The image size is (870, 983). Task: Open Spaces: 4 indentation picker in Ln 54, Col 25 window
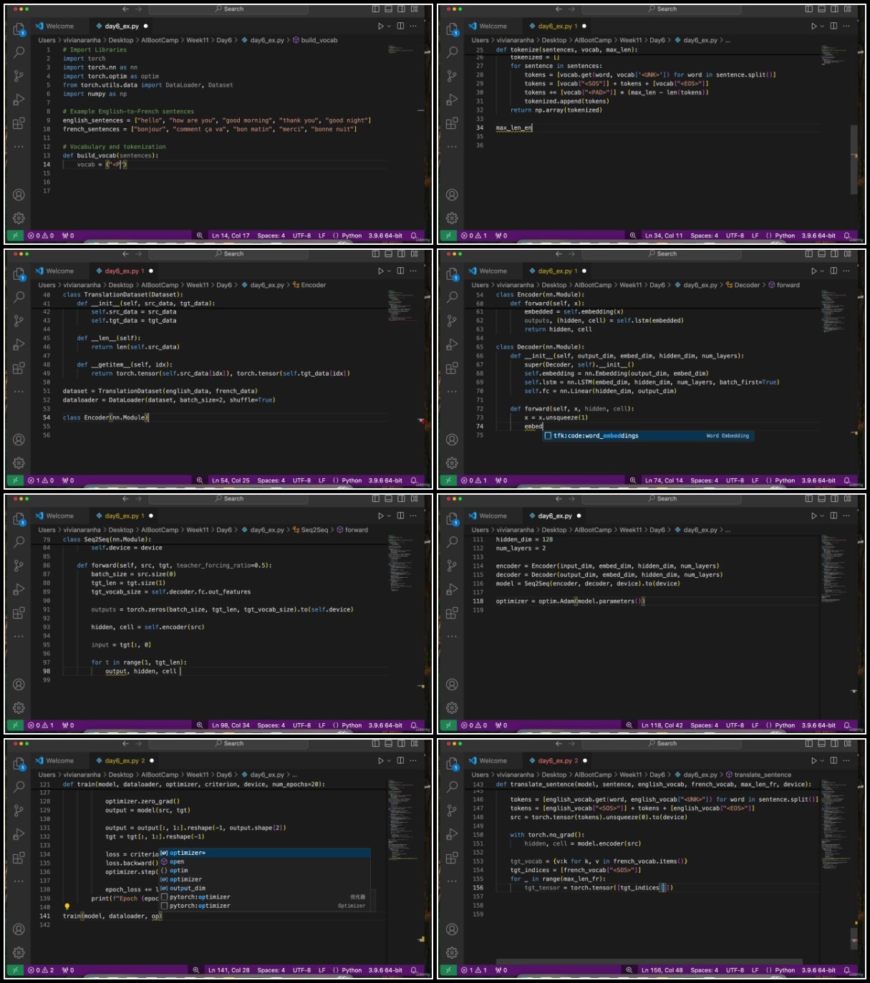coord(271,480)
